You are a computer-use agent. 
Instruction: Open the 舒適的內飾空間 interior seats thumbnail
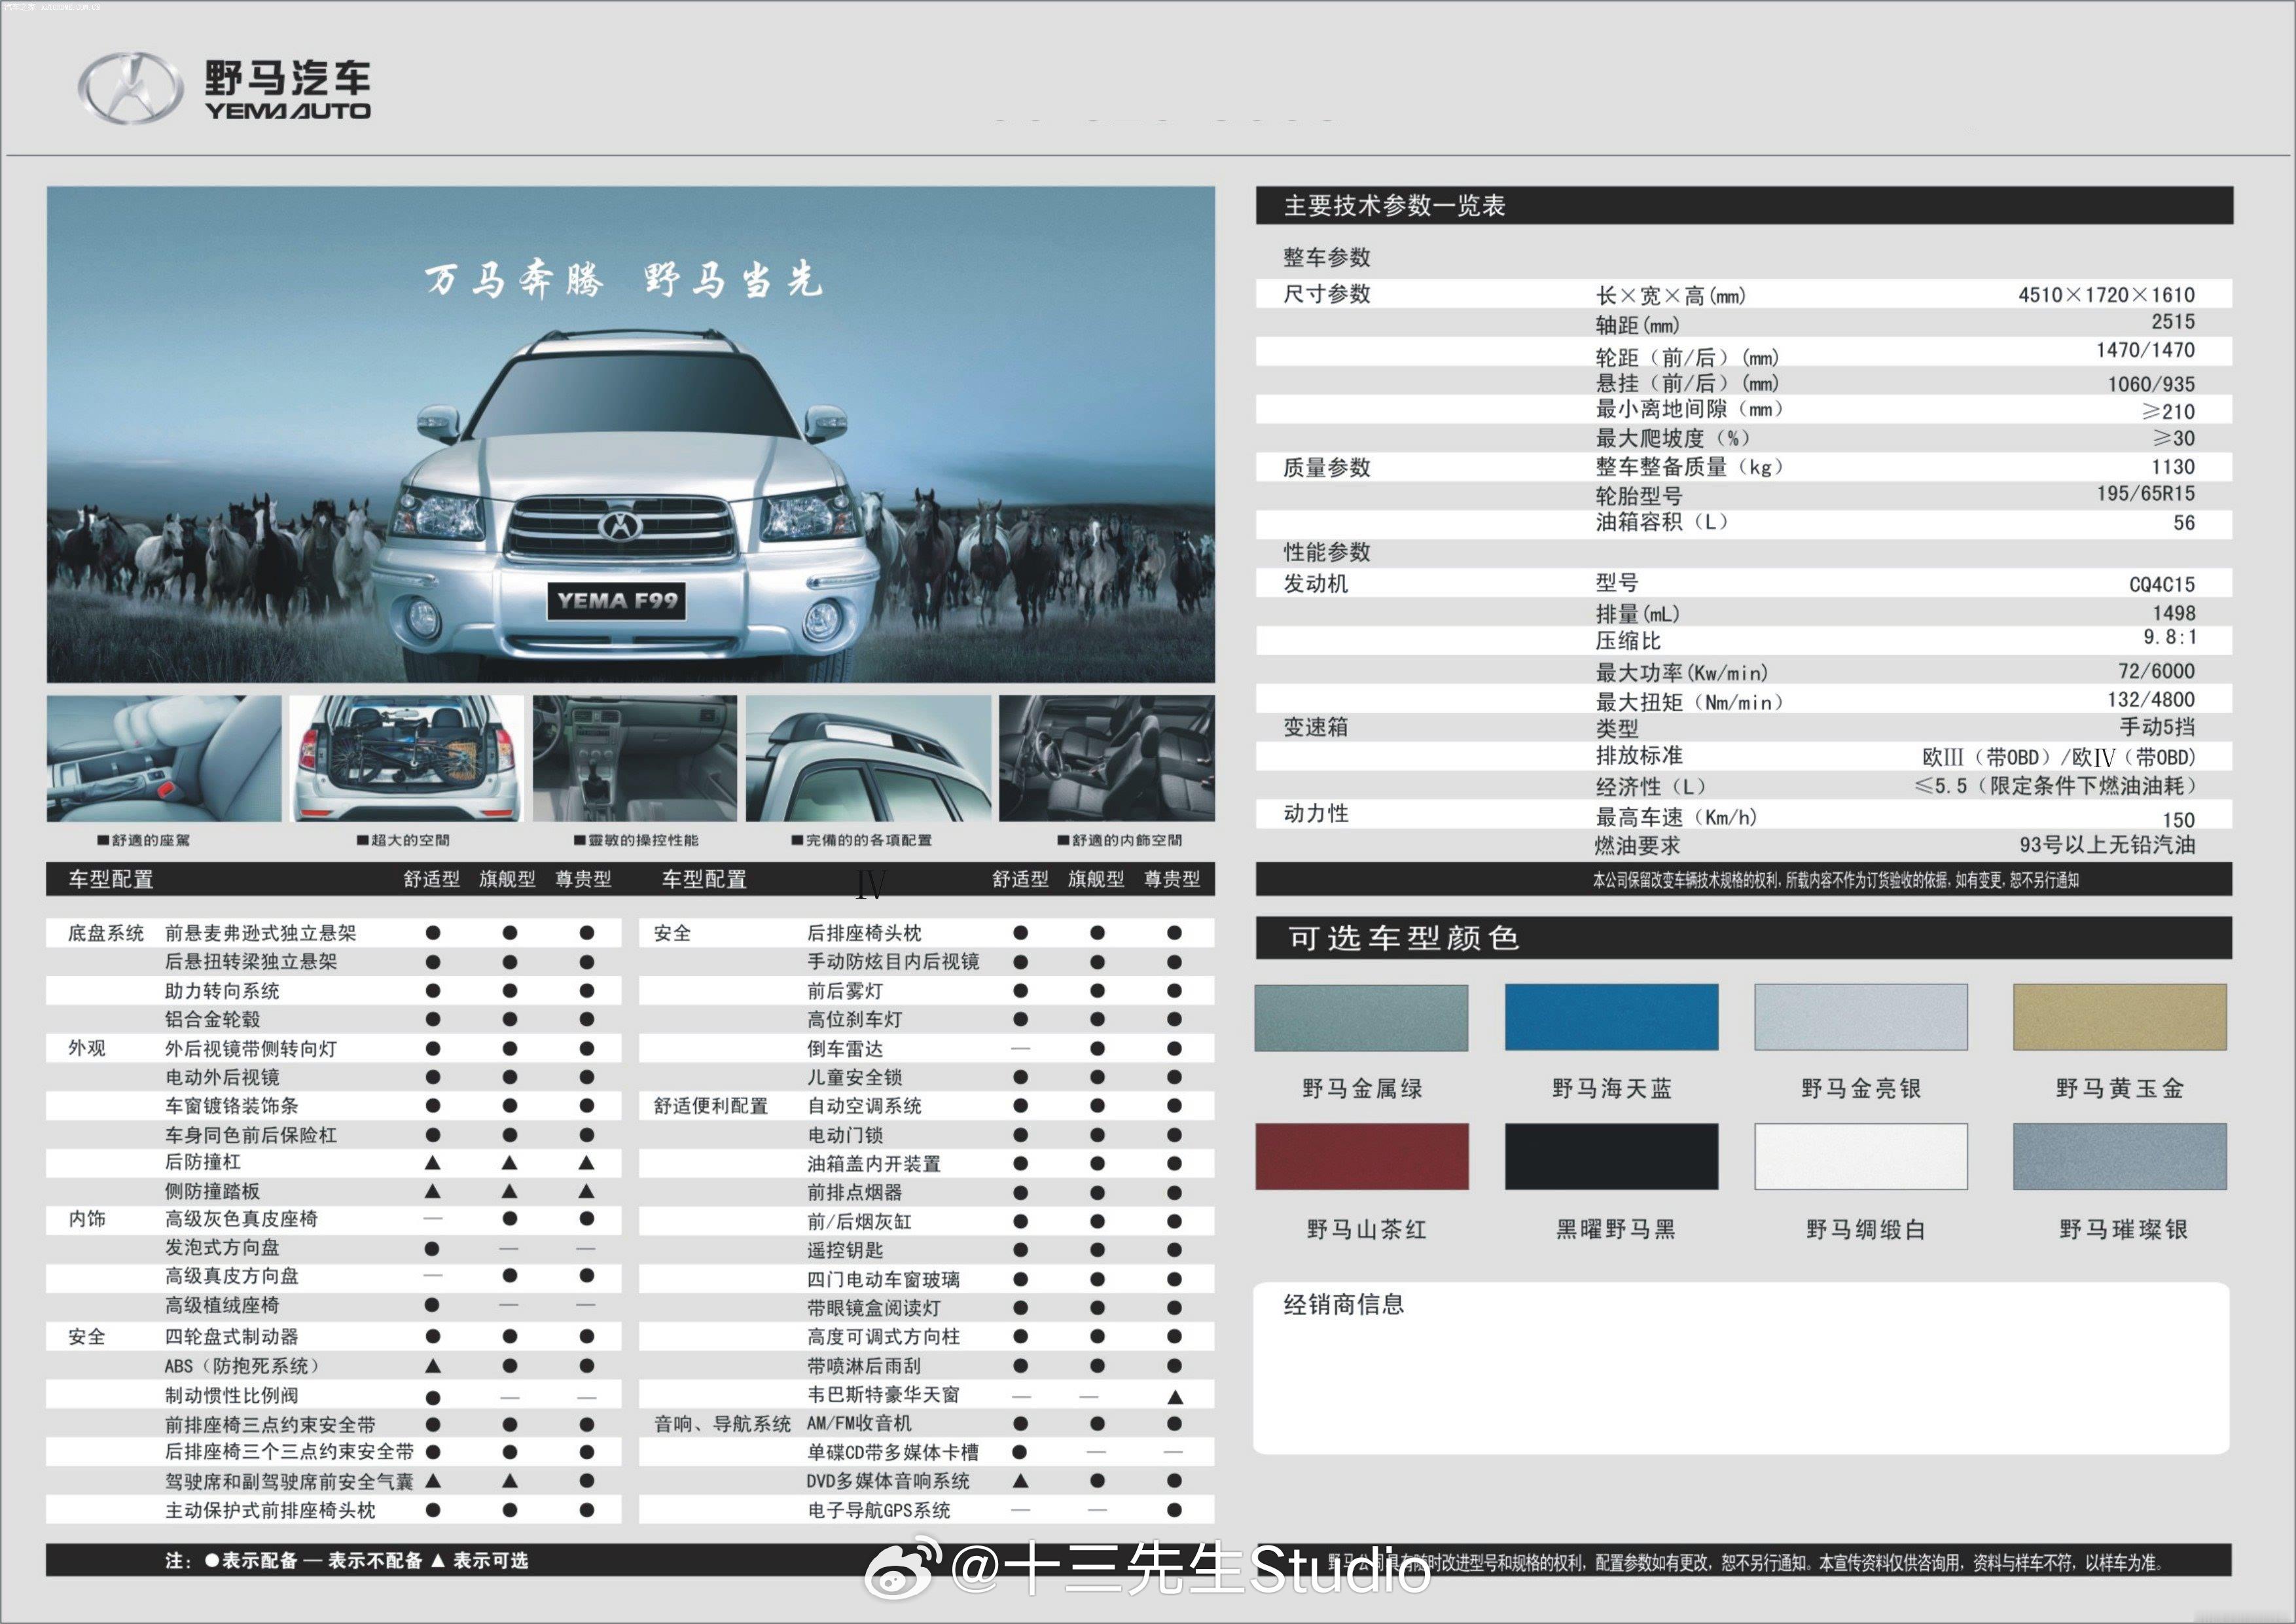1107,759
